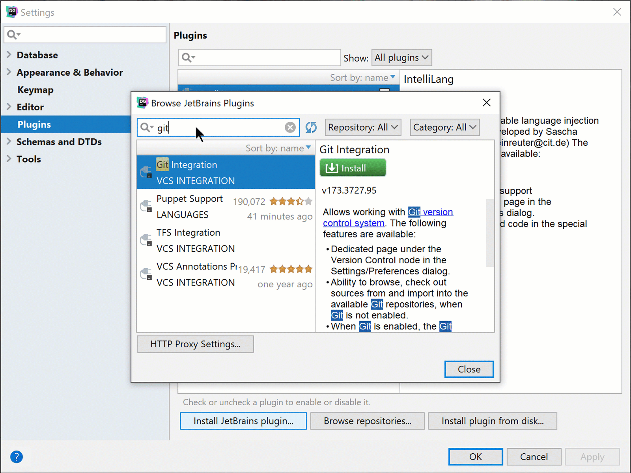This screenshot has width=631, height=473.
Task: Select the VCS Annotations plugin row
Action: point(226,274)
